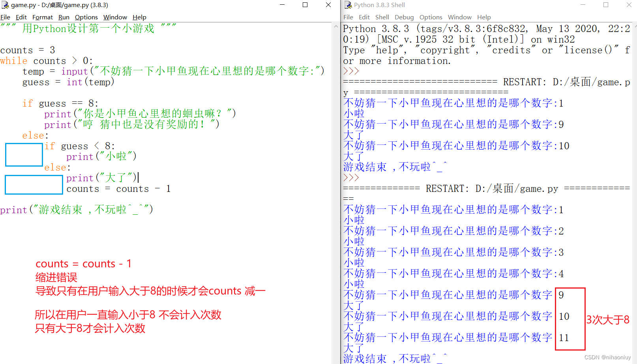Click the 'while counts > 0:' line
The width and height of the screenshot is (637, 364).
pyautogui.click(x=47, y=61)
